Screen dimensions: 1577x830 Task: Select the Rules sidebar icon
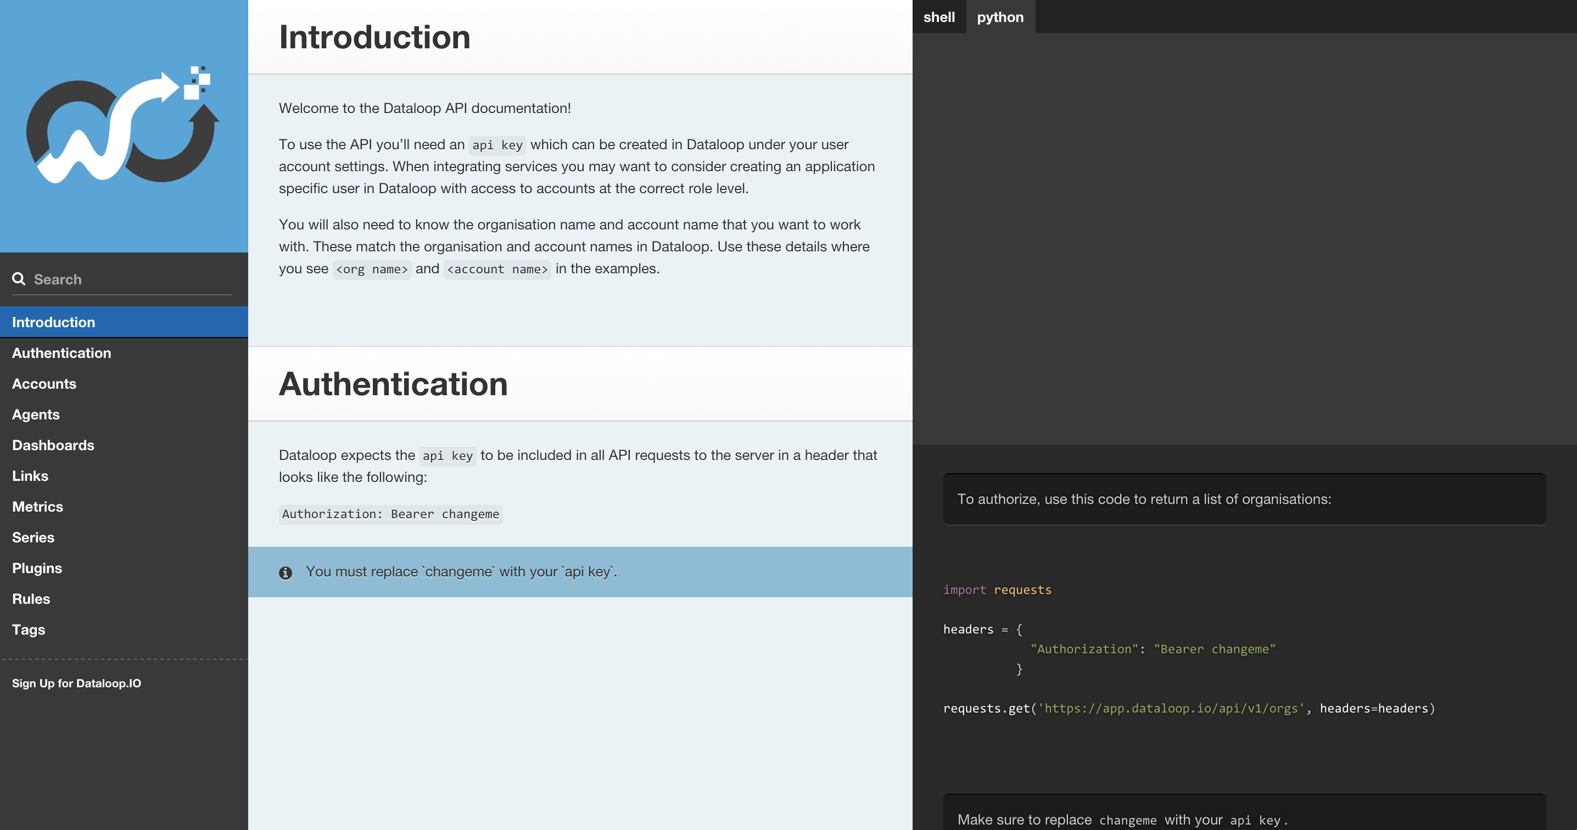(30, 598)
